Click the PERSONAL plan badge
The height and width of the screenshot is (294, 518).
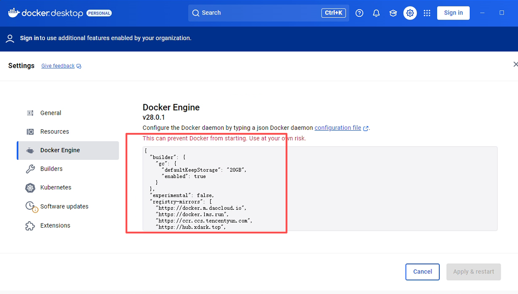pyautogui.click(x=99, y=13)
